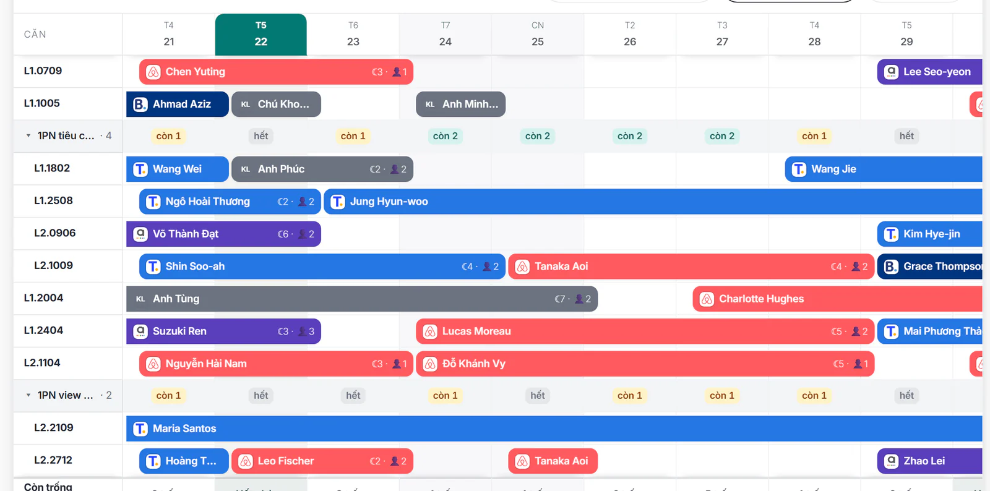Viewport: 990px width, 491px height.
Task: Click the Traveloka icon on Maria Santos booking
Action: tap(140, 429)
